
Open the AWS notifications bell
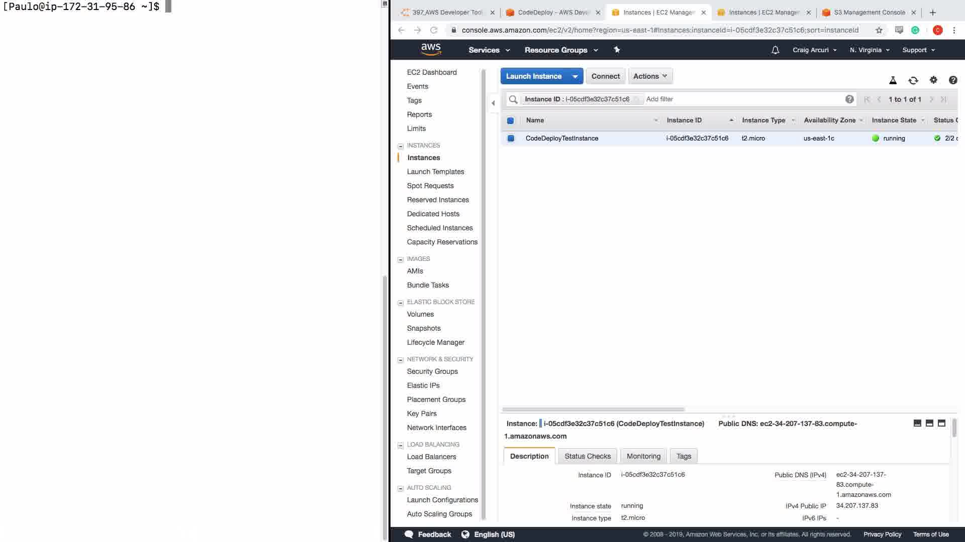[775, 50]
